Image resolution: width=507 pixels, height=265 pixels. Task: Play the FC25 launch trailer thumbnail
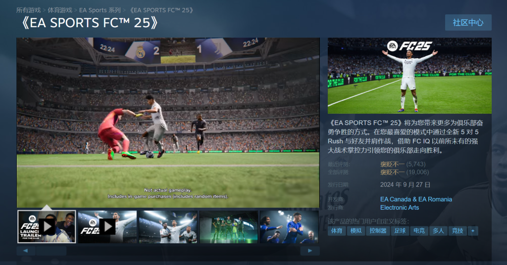click(47, 226)
